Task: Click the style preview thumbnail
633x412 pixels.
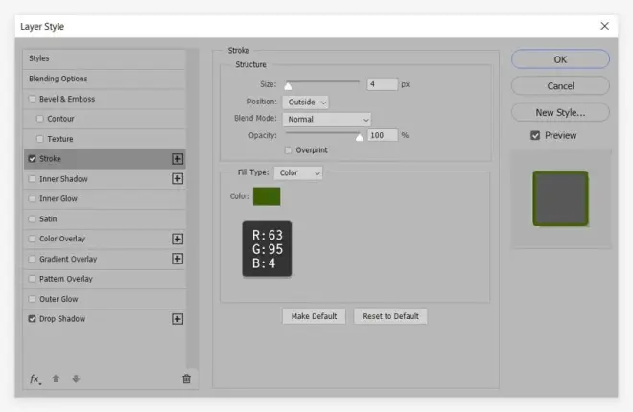Action: (560, 198)
